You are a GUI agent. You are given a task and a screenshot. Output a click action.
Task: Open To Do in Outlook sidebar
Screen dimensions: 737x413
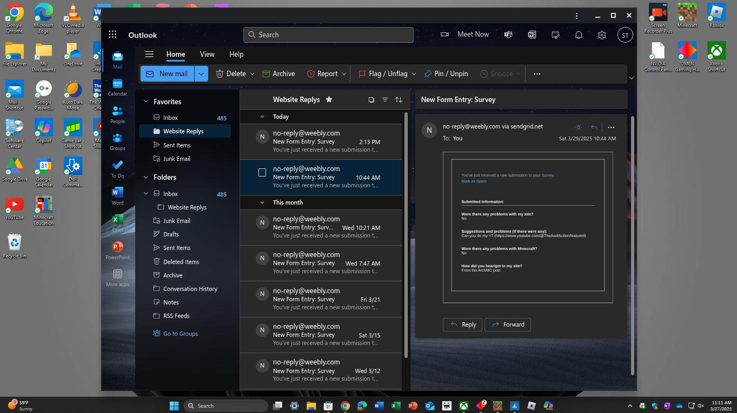pyautogui.click(x=117, y=168)
